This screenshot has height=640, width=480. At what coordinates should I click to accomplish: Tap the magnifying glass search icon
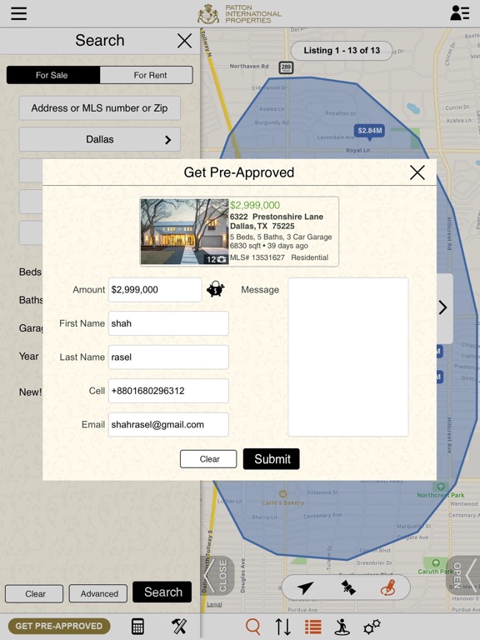(x=252, y=626)
